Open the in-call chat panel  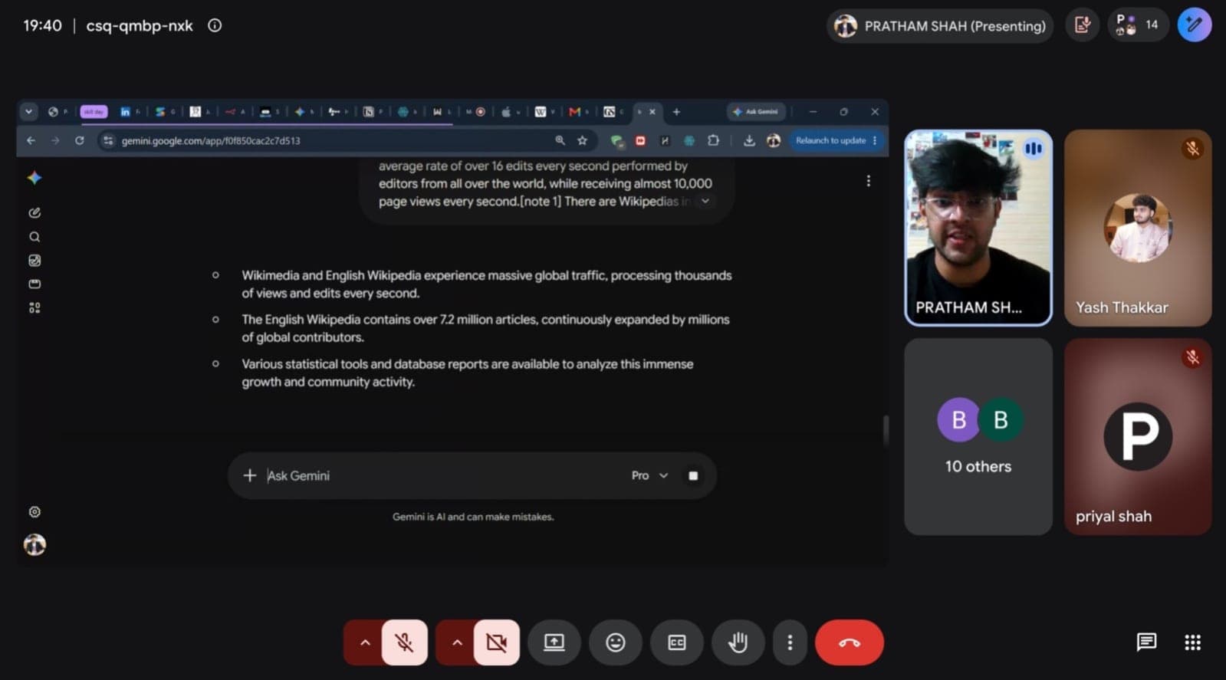pos(1146,642)
